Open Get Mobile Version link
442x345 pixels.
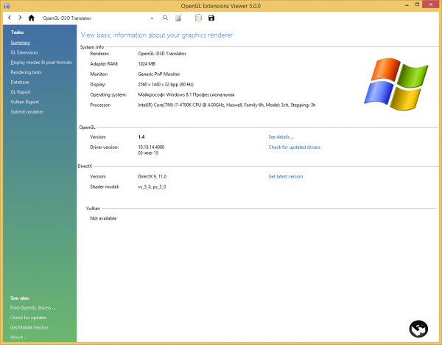[x=29, y=327]
